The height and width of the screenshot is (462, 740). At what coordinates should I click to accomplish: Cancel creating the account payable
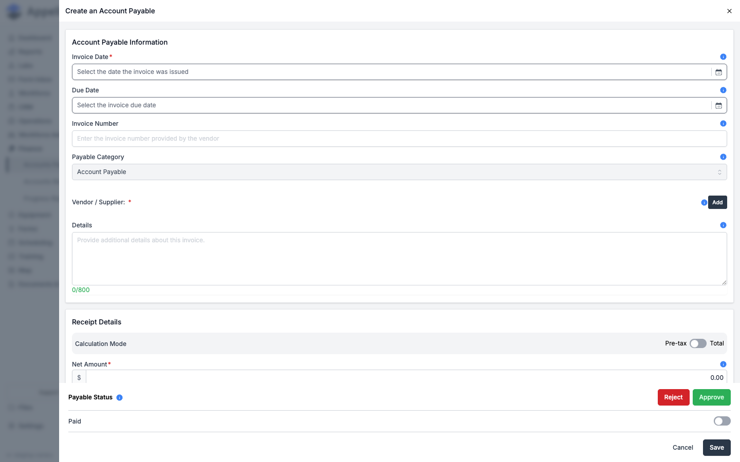pyautogui.click(x=682, y=448)
